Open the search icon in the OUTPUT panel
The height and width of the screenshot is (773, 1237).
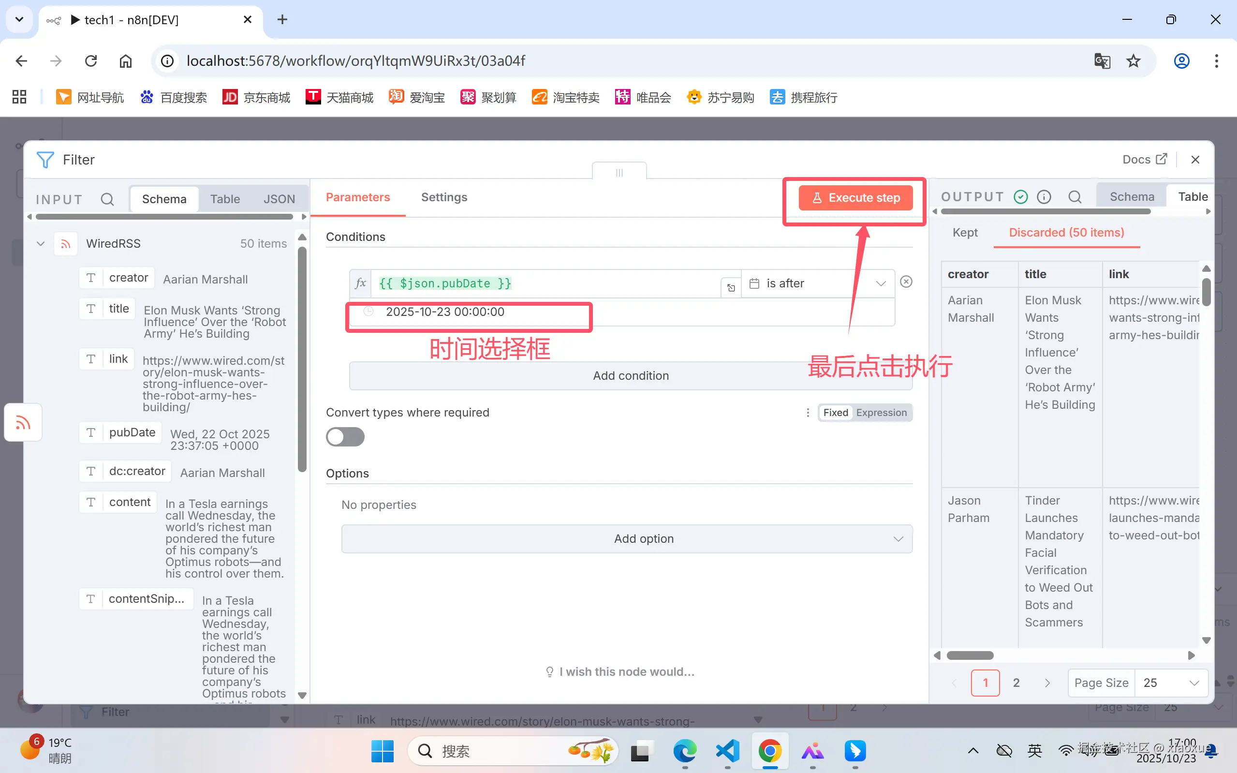point(1075,196)
